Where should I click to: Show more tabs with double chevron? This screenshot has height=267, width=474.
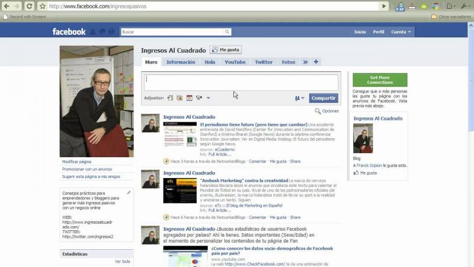[305, 62]
